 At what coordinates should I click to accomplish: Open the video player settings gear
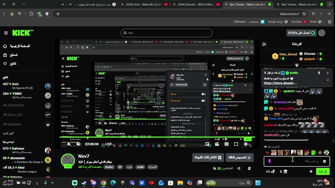246,144
